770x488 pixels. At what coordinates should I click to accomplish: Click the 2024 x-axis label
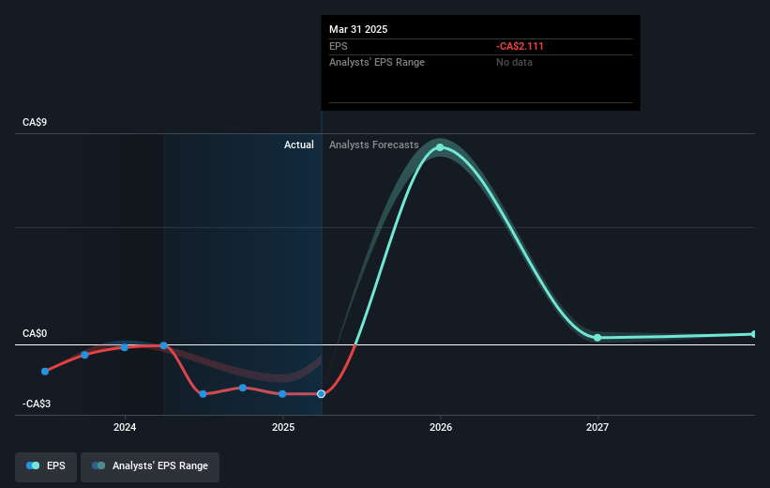[125, 427]
